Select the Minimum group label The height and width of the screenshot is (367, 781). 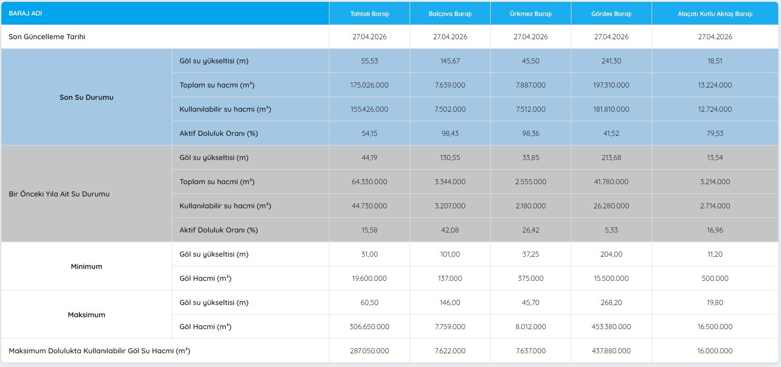(x=86, y=266)
